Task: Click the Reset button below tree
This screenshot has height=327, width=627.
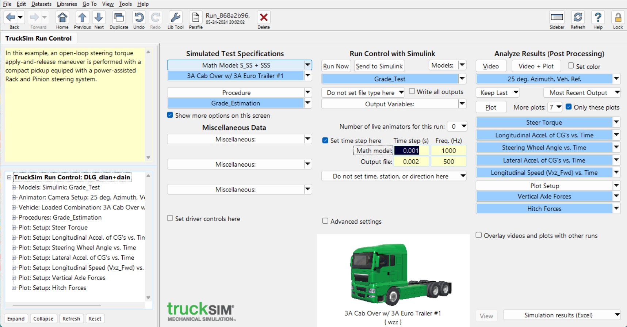Action: click(95, 319)
